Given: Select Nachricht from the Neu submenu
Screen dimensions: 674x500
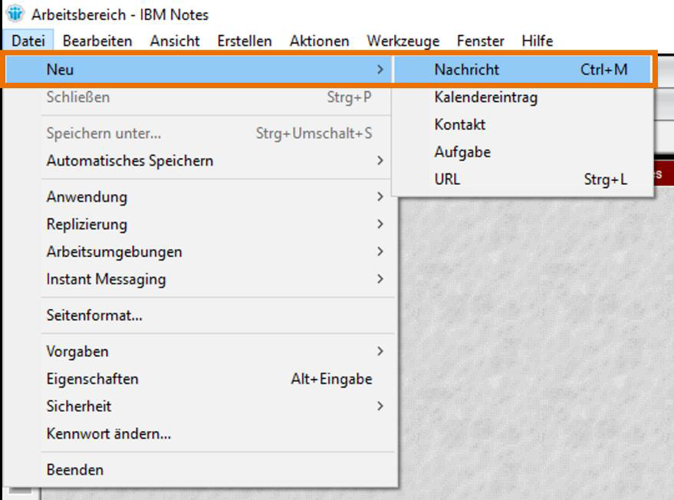Looking at the screenshot, I should [466, 70].
